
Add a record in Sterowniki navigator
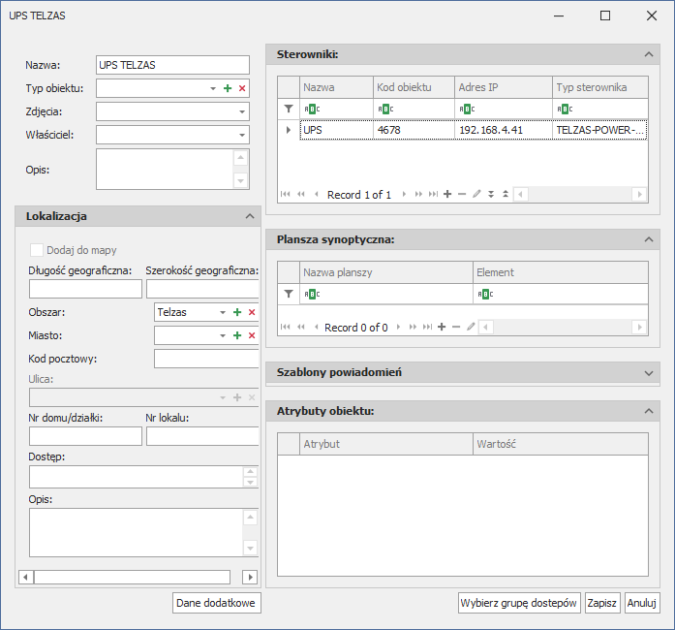tap(447, 195)
